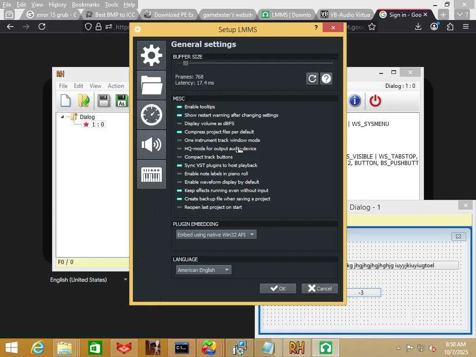
Task: Switch to the LMMS Download tab
Action: pos(286,14)
